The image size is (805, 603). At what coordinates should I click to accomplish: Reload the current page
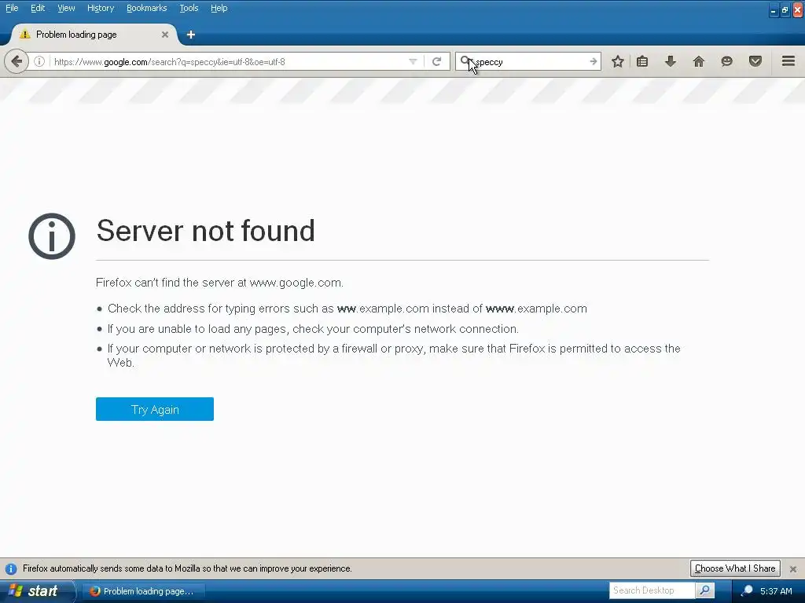coord(437,61)
